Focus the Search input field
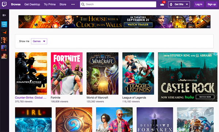Screen dimensions: 219x132 tap(118, 4)
